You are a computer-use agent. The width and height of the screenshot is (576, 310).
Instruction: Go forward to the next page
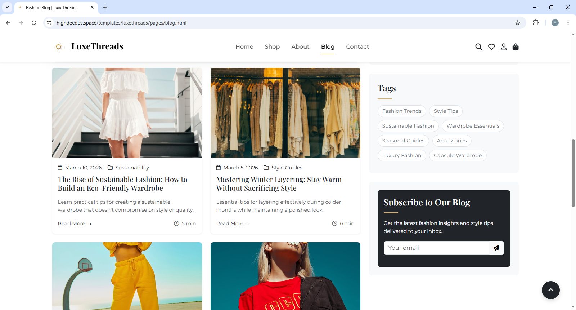(x=21, y=23)
